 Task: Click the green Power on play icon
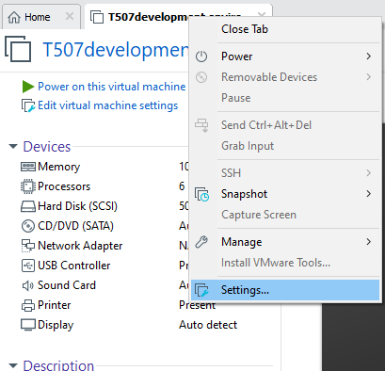point(28,87)
